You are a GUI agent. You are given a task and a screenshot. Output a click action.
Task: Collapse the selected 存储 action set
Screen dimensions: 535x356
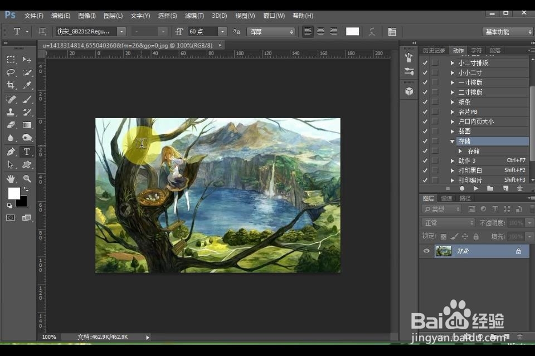pos(452,141)
